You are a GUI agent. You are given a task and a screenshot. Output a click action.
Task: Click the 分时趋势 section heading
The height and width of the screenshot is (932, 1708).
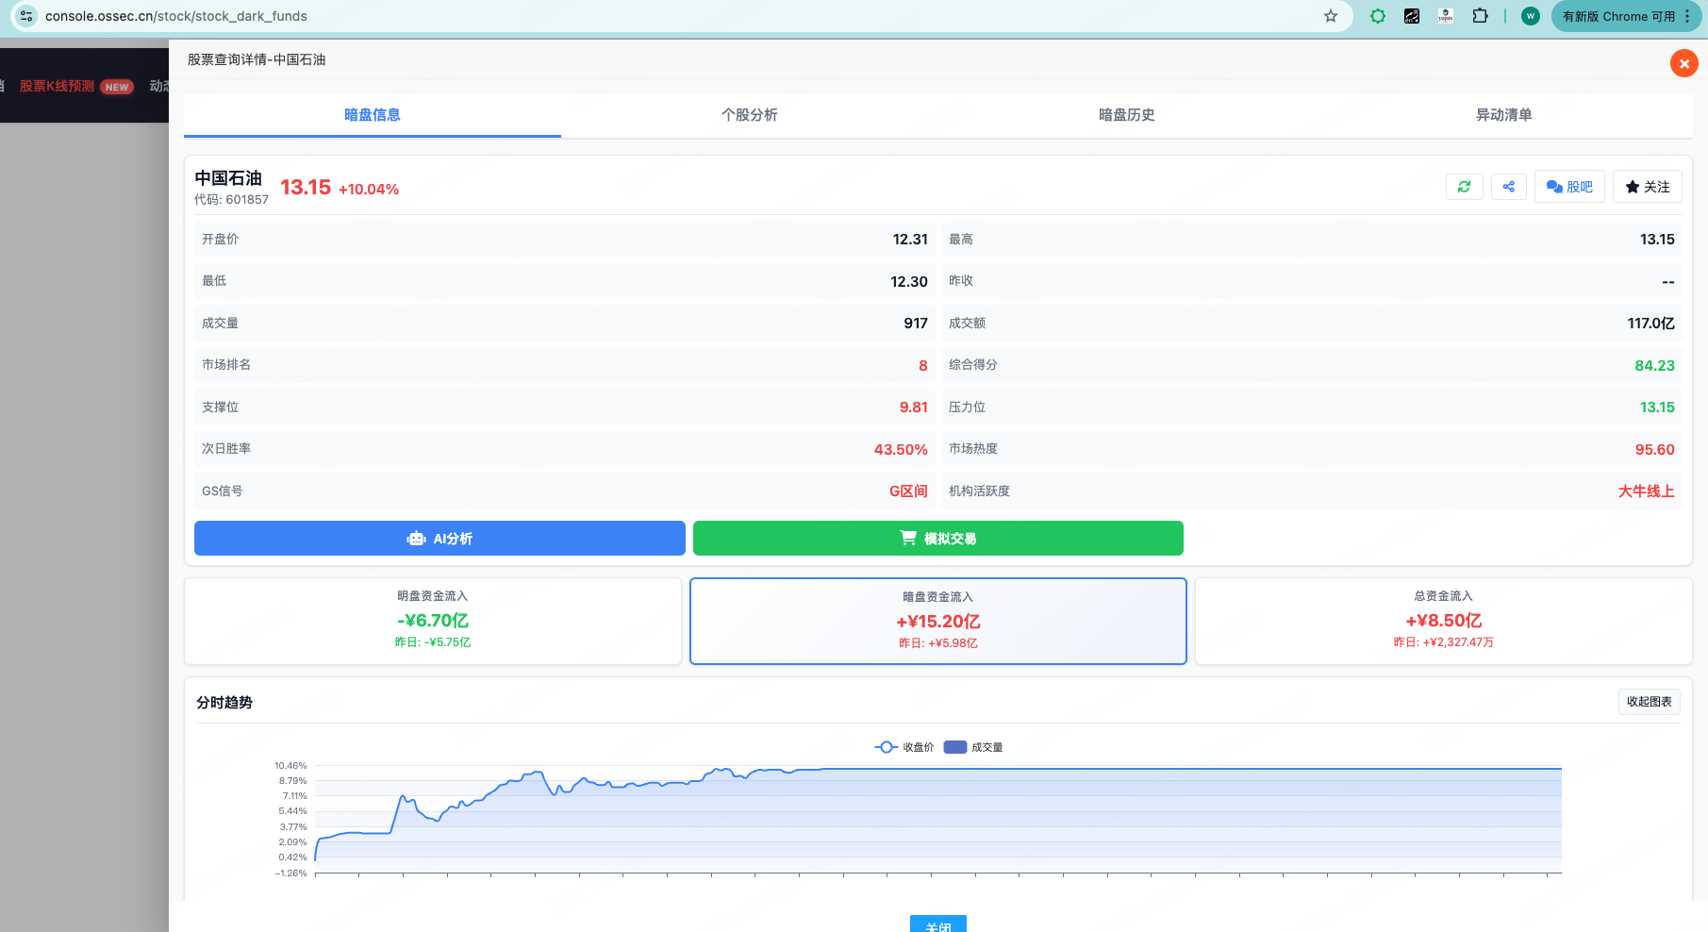pyautogui.click(x=224, y=703)
